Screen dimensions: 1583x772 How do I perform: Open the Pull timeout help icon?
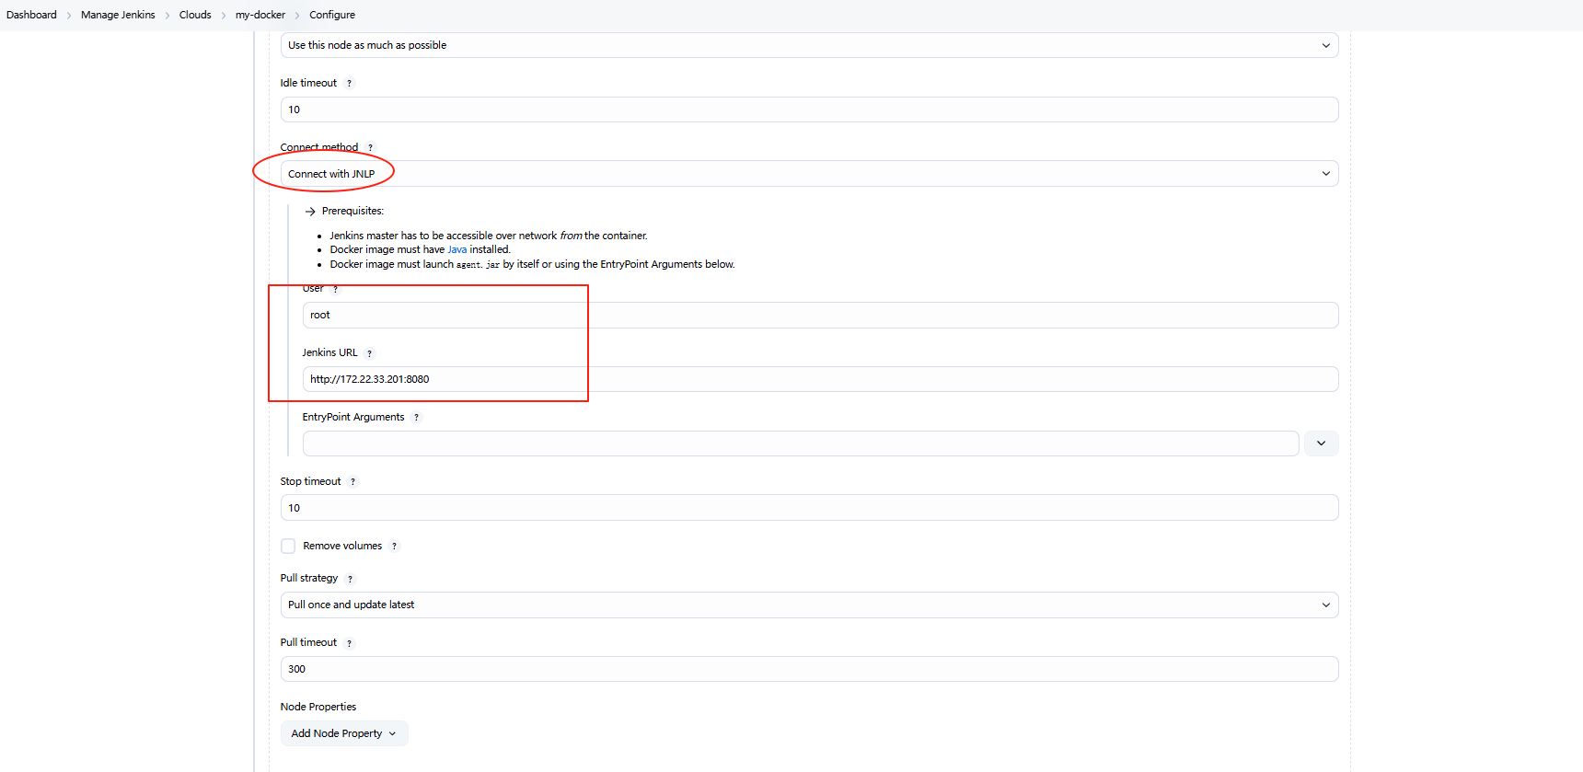point(349,643)
